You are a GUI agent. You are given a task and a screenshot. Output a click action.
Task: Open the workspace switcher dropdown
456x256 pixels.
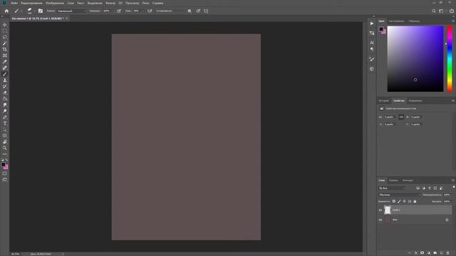coord(442,11)
